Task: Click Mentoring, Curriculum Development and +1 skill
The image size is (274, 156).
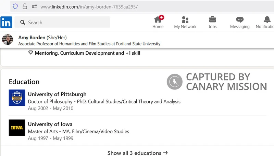Action: 87,53
